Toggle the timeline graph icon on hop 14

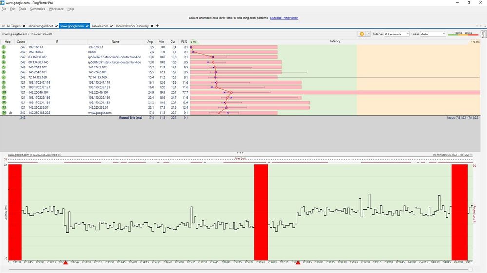(x=11, y=113)
